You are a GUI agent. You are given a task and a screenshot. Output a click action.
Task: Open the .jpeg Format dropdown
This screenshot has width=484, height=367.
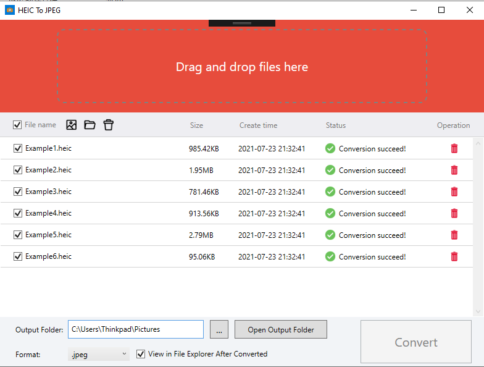coord(99,355)
